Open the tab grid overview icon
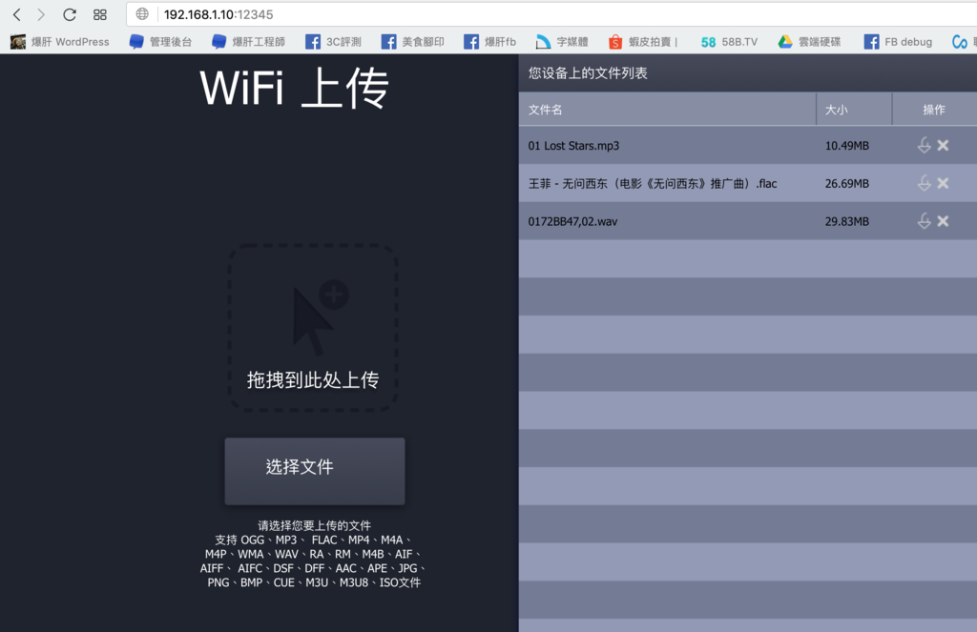Screen dimensions: 977x632 [x=99, y=14]
